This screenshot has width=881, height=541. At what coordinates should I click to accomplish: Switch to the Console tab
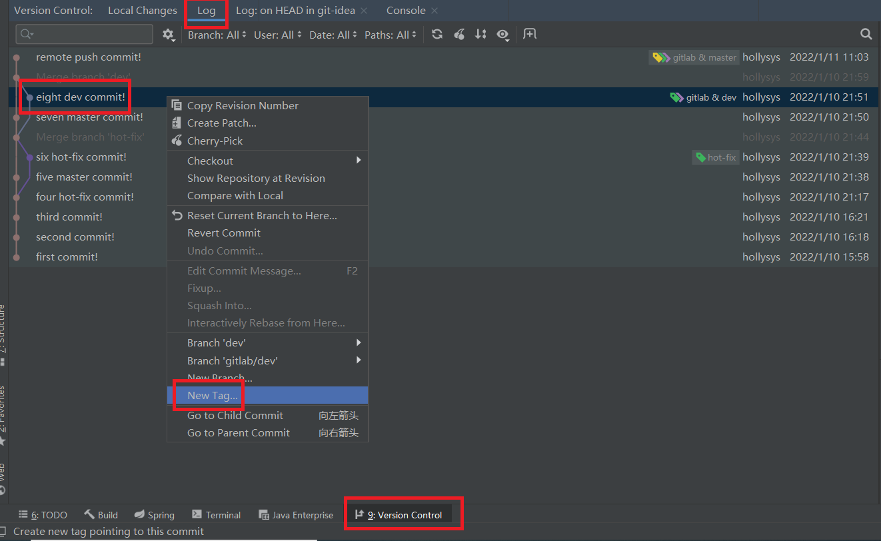click(x=406, y=11)
